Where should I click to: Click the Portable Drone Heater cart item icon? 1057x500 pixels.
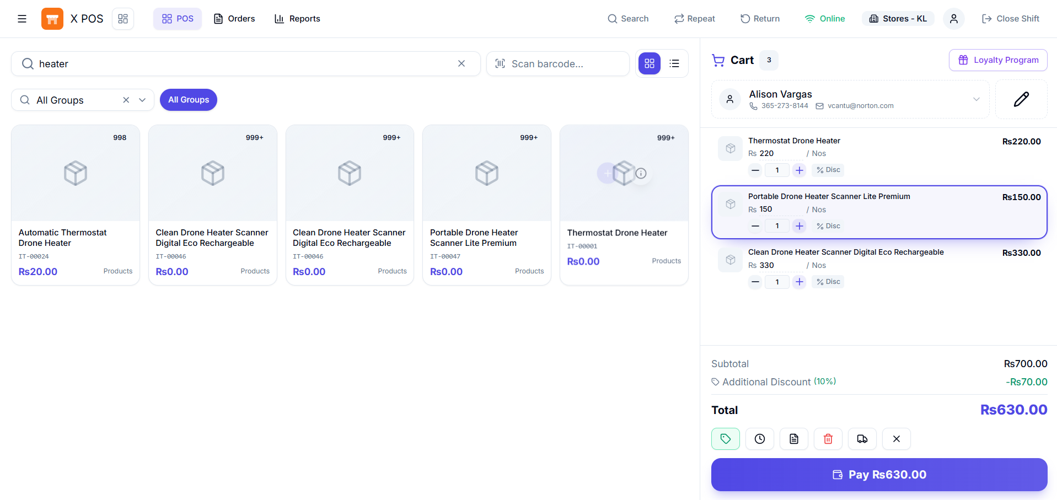tap(731, 204)
